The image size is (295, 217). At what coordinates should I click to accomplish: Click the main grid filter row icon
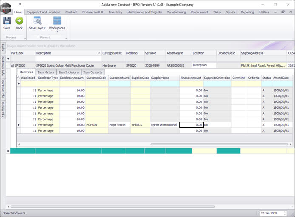(x=8, y=59)
